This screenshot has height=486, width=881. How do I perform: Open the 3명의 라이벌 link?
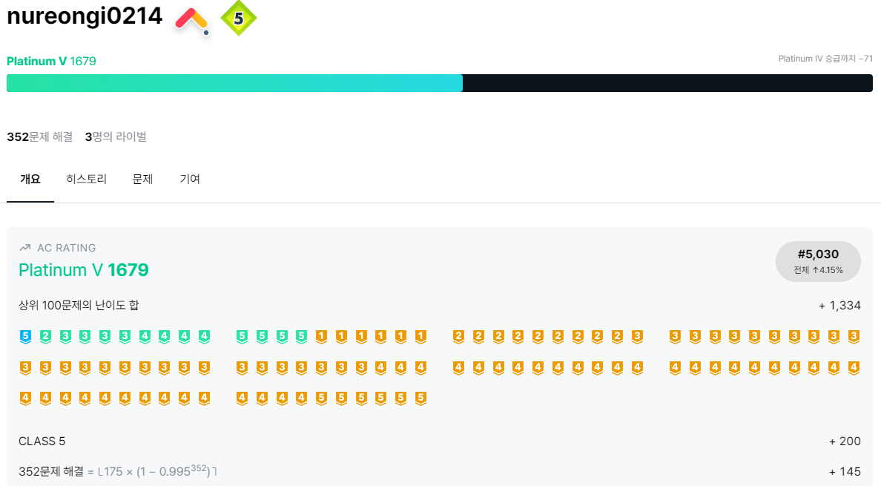[116, 137]
